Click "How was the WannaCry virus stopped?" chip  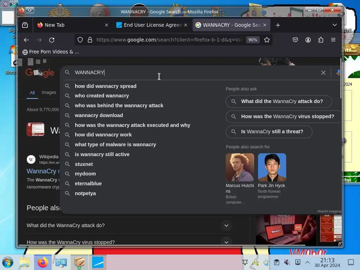click(284, 117)
